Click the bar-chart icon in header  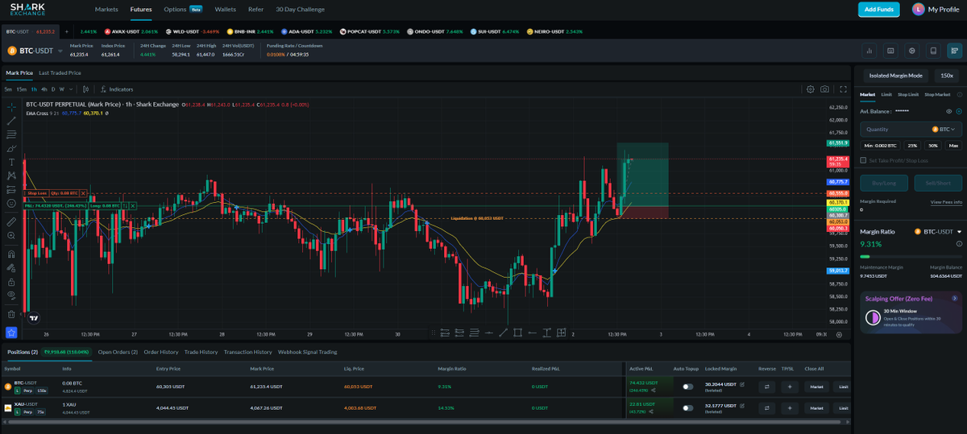869,51
